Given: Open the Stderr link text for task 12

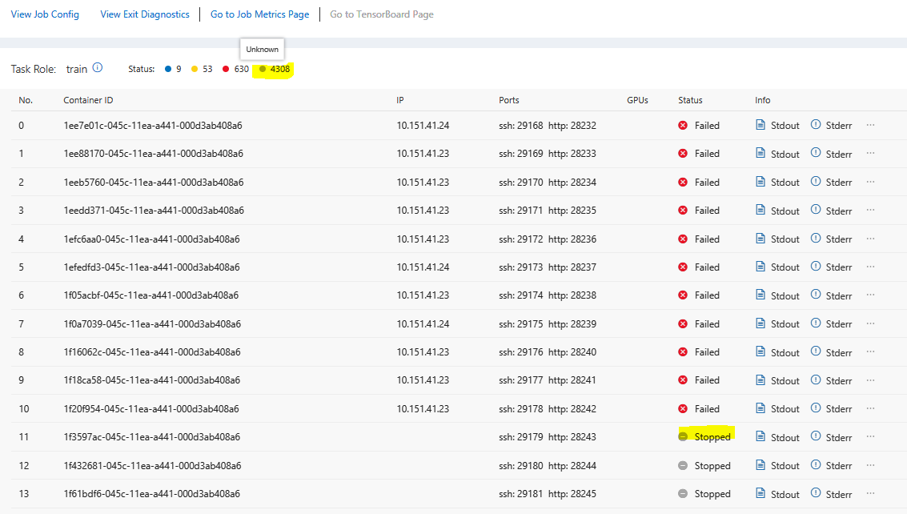Looking at the screenshot, I should [839, 466].
